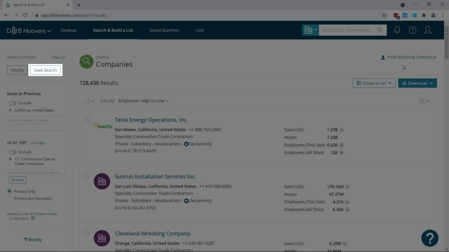Toggle the US SIC 1987 Exclude switch
This screenshot has width=449, height=252.
[x=13, y=152]
